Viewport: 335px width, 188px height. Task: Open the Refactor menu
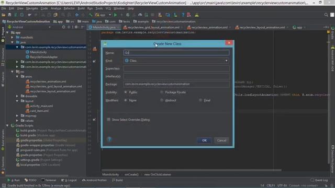[x=69, y=8]
